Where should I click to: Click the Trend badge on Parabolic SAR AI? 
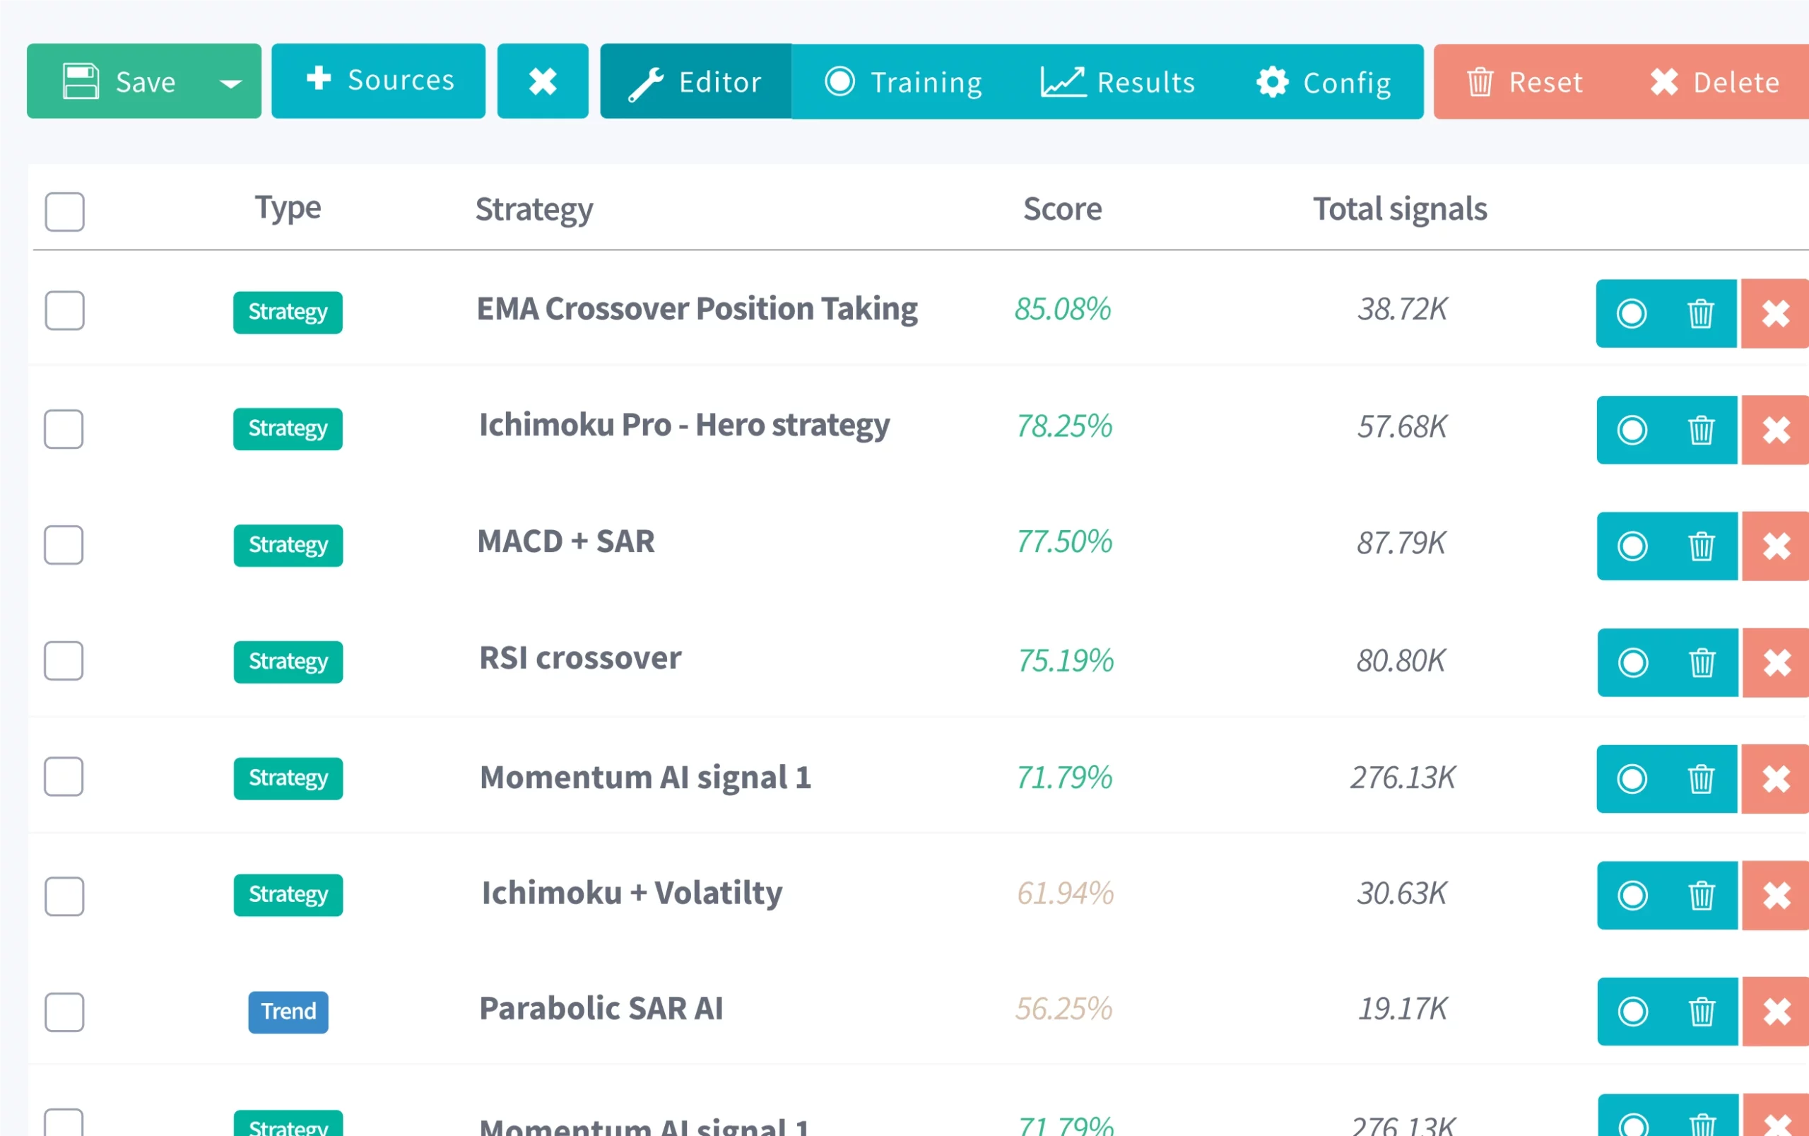(288, 1012)
